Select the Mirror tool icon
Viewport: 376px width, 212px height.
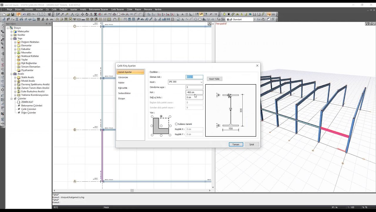[x=91, y=14]
